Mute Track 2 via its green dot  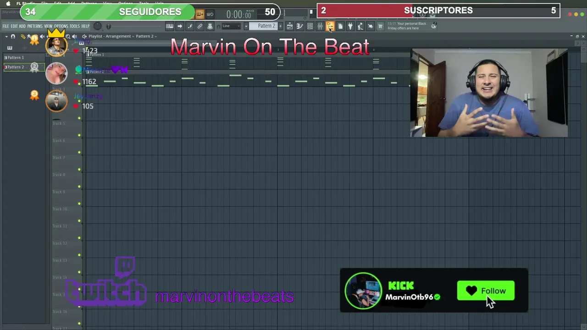pyautogui.click(x=79, y=84)
